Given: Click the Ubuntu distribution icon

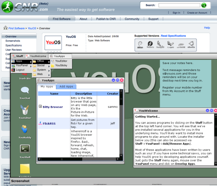Looking at the screenshot, I should click(191, 45).
